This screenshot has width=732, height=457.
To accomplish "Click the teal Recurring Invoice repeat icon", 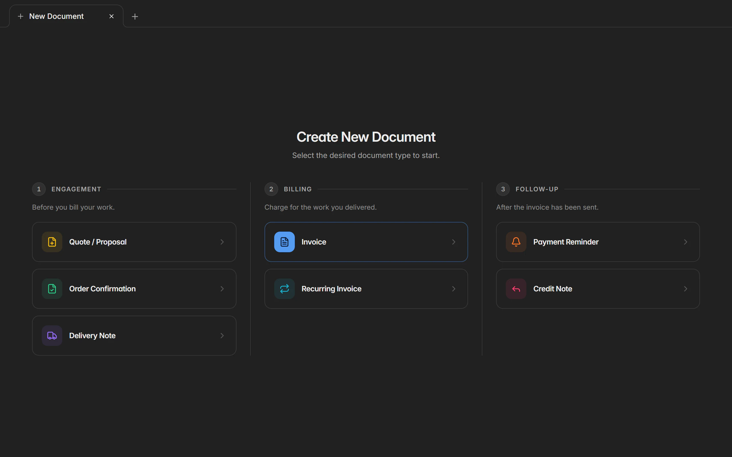I will [284, 289].
